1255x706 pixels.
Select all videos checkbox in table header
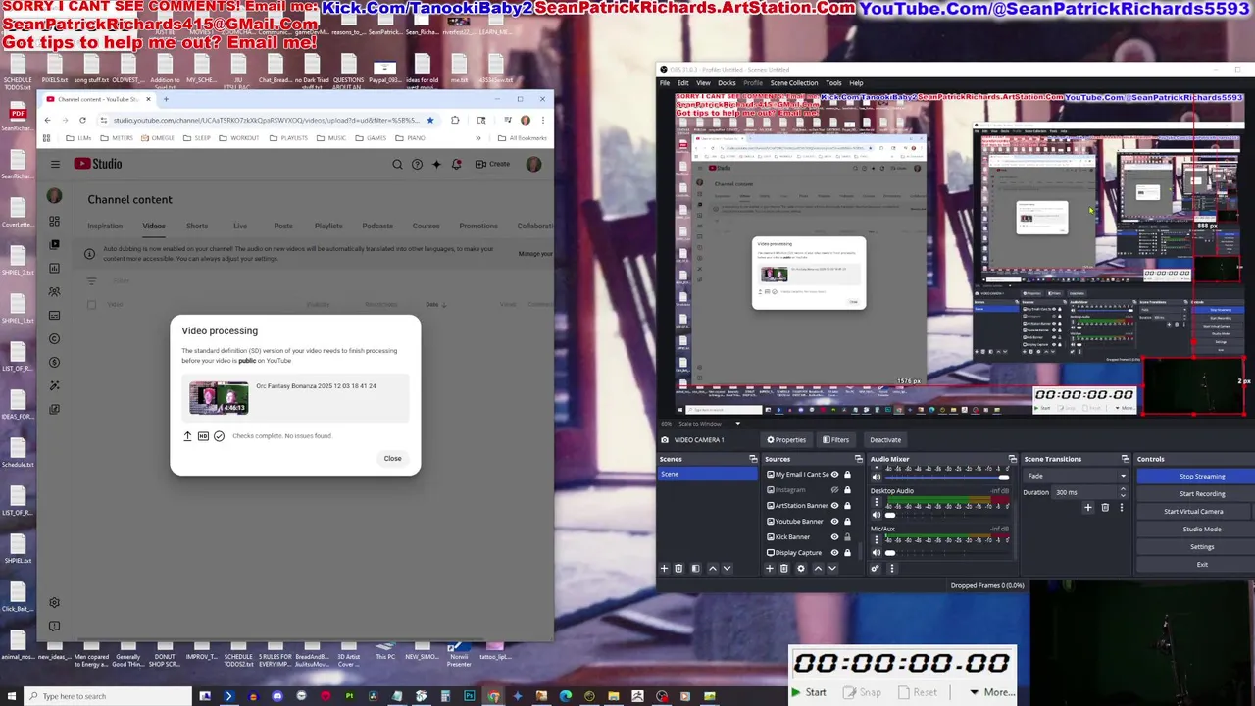[91, 304]
